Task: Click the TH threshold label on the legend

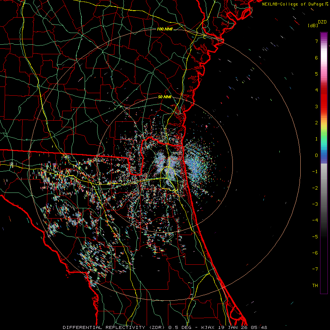Action: coord(315,285)
